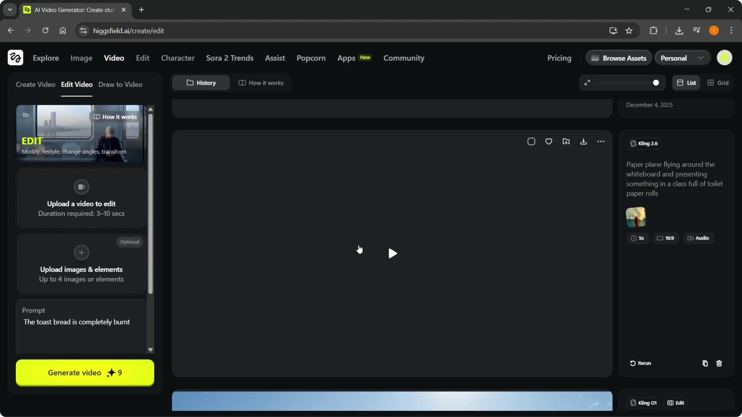The height and width of the screenshot is (417, 742).
Task: Favorite the video with the heart icon
Action: click(549, 141)
